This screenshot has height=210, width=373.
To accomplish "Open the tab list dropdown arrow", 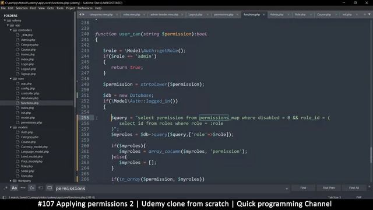I will coord(369,15).
